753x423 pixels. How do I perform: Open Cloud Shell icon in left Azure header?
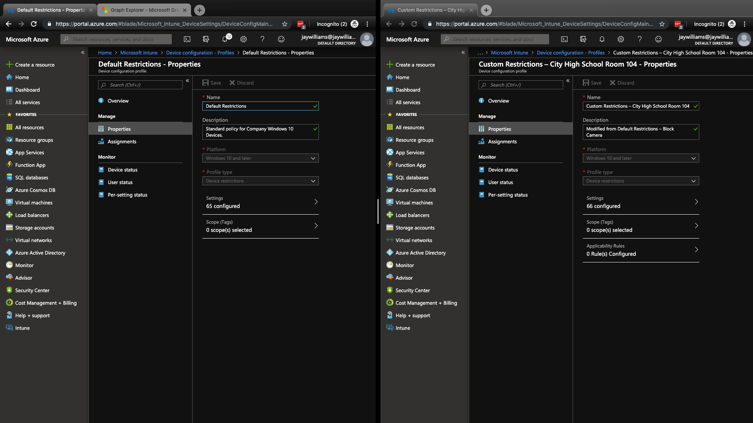pos(187,39)
